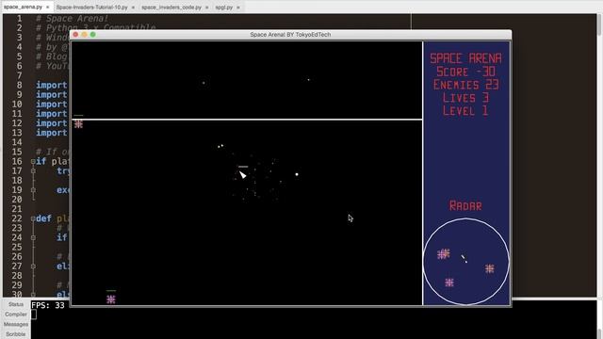Screen dimensions: 603x339
Task: Click line number 8 in the gutter
Action: [19, 86]
